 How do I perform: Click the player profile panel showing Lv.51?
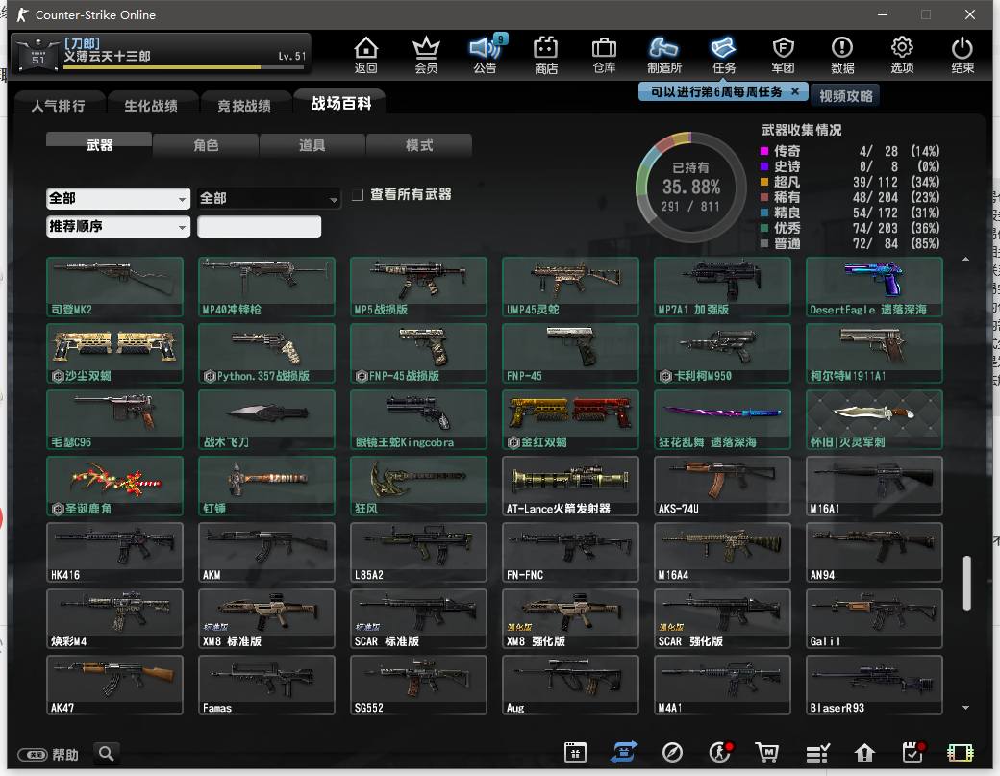click(x=161, y=54)
